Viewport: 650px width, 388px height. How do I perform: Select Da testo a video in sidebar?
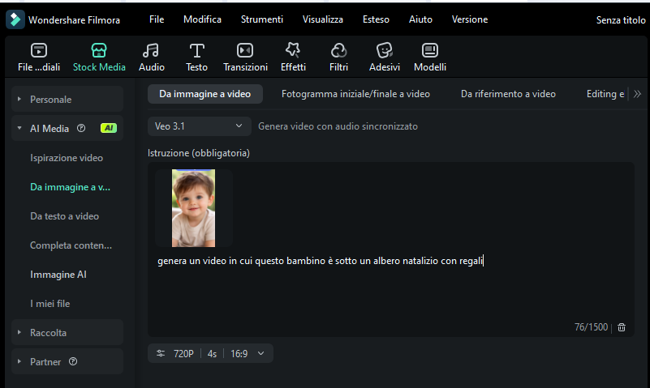point(65,216)
